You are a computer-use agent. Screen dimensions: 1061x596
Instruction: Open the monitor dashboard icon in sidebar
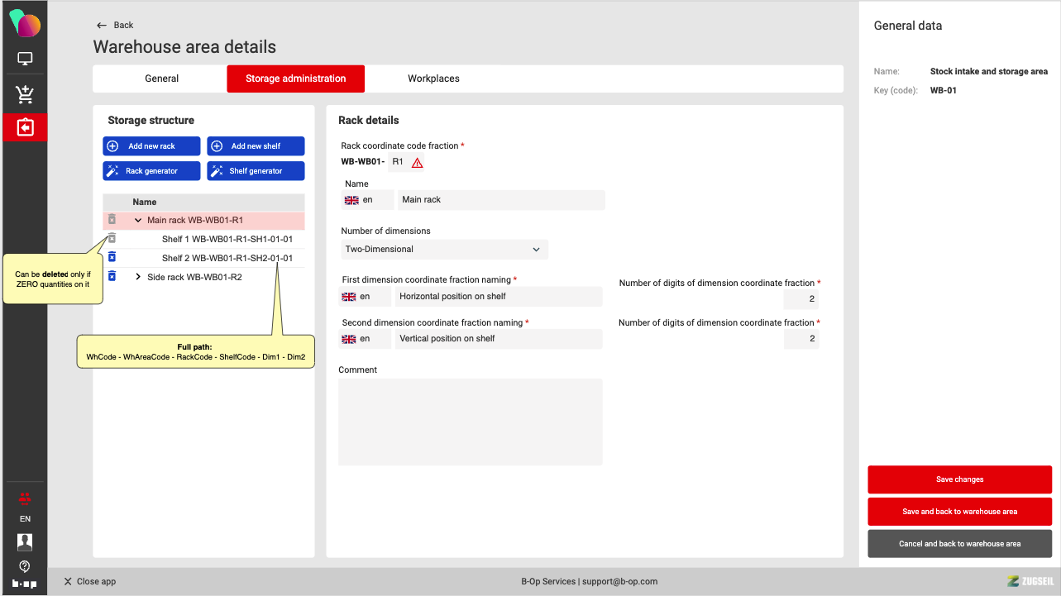click(25, 60)
